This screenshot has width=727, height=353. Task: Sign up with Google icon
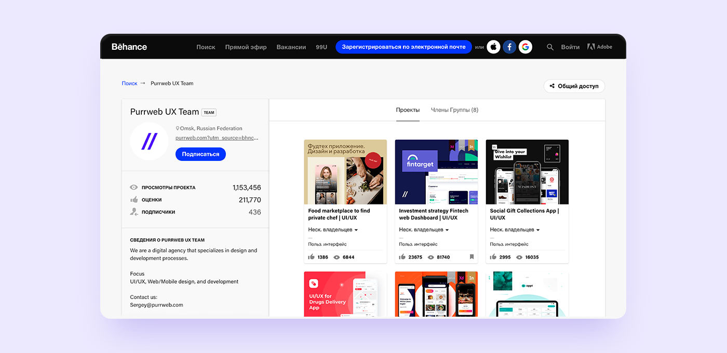[526, 47]
